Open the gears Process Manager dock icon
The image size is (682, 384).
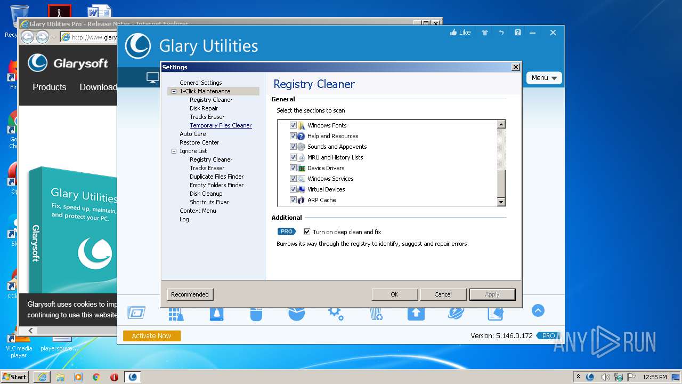(x=336, y=314)
